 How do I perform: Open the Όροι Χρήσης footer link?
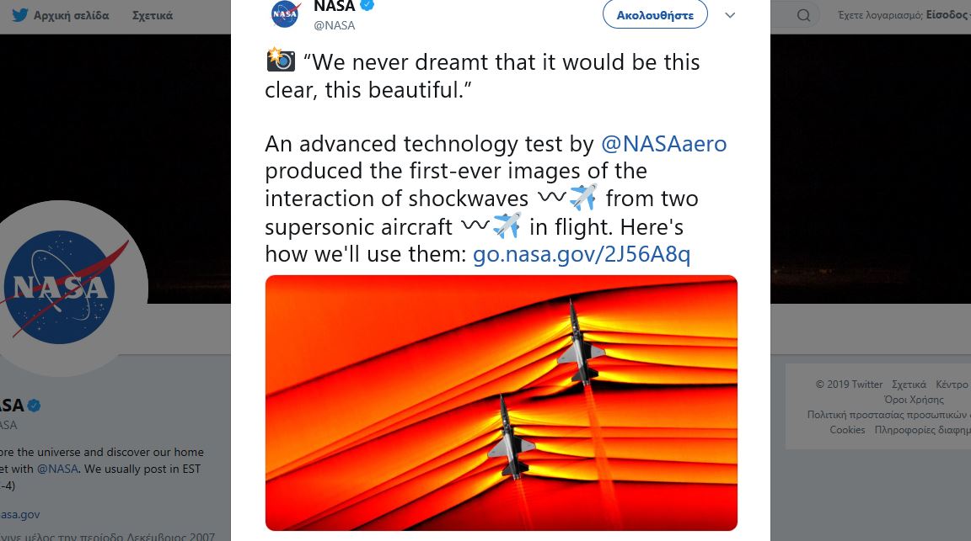(914, 399)
